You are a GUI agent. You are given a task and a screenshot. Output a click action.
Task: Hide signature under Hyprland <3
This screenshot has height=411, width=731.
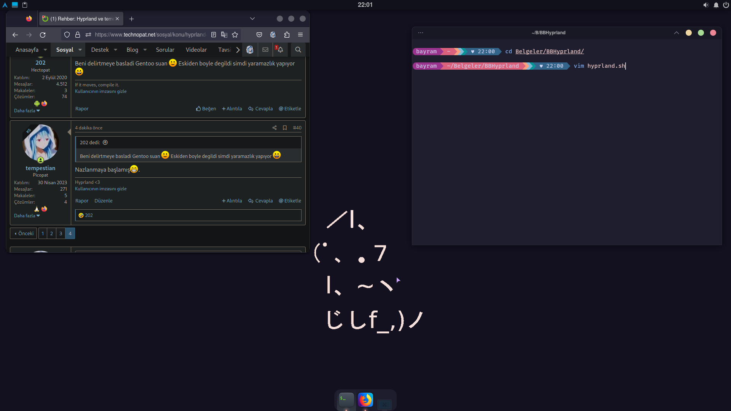[101, 189]
